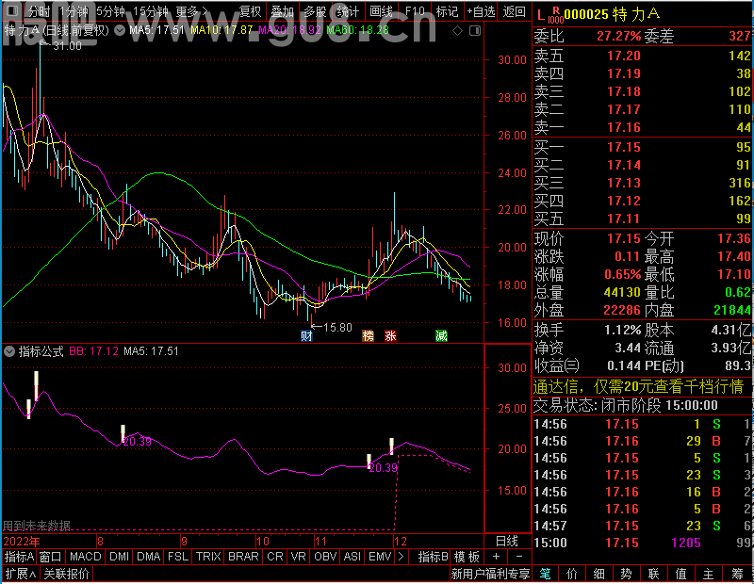Open 关联报价 related quotes
Screen dimensions: 754x584
tap(66, 574)
